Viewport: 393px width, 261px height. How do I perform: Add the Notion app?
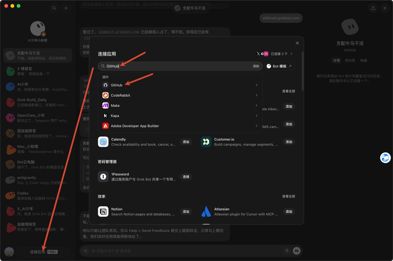pos(186,212)
